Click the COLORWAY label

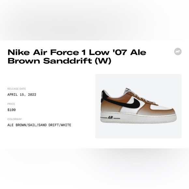[x=15, y=119]
